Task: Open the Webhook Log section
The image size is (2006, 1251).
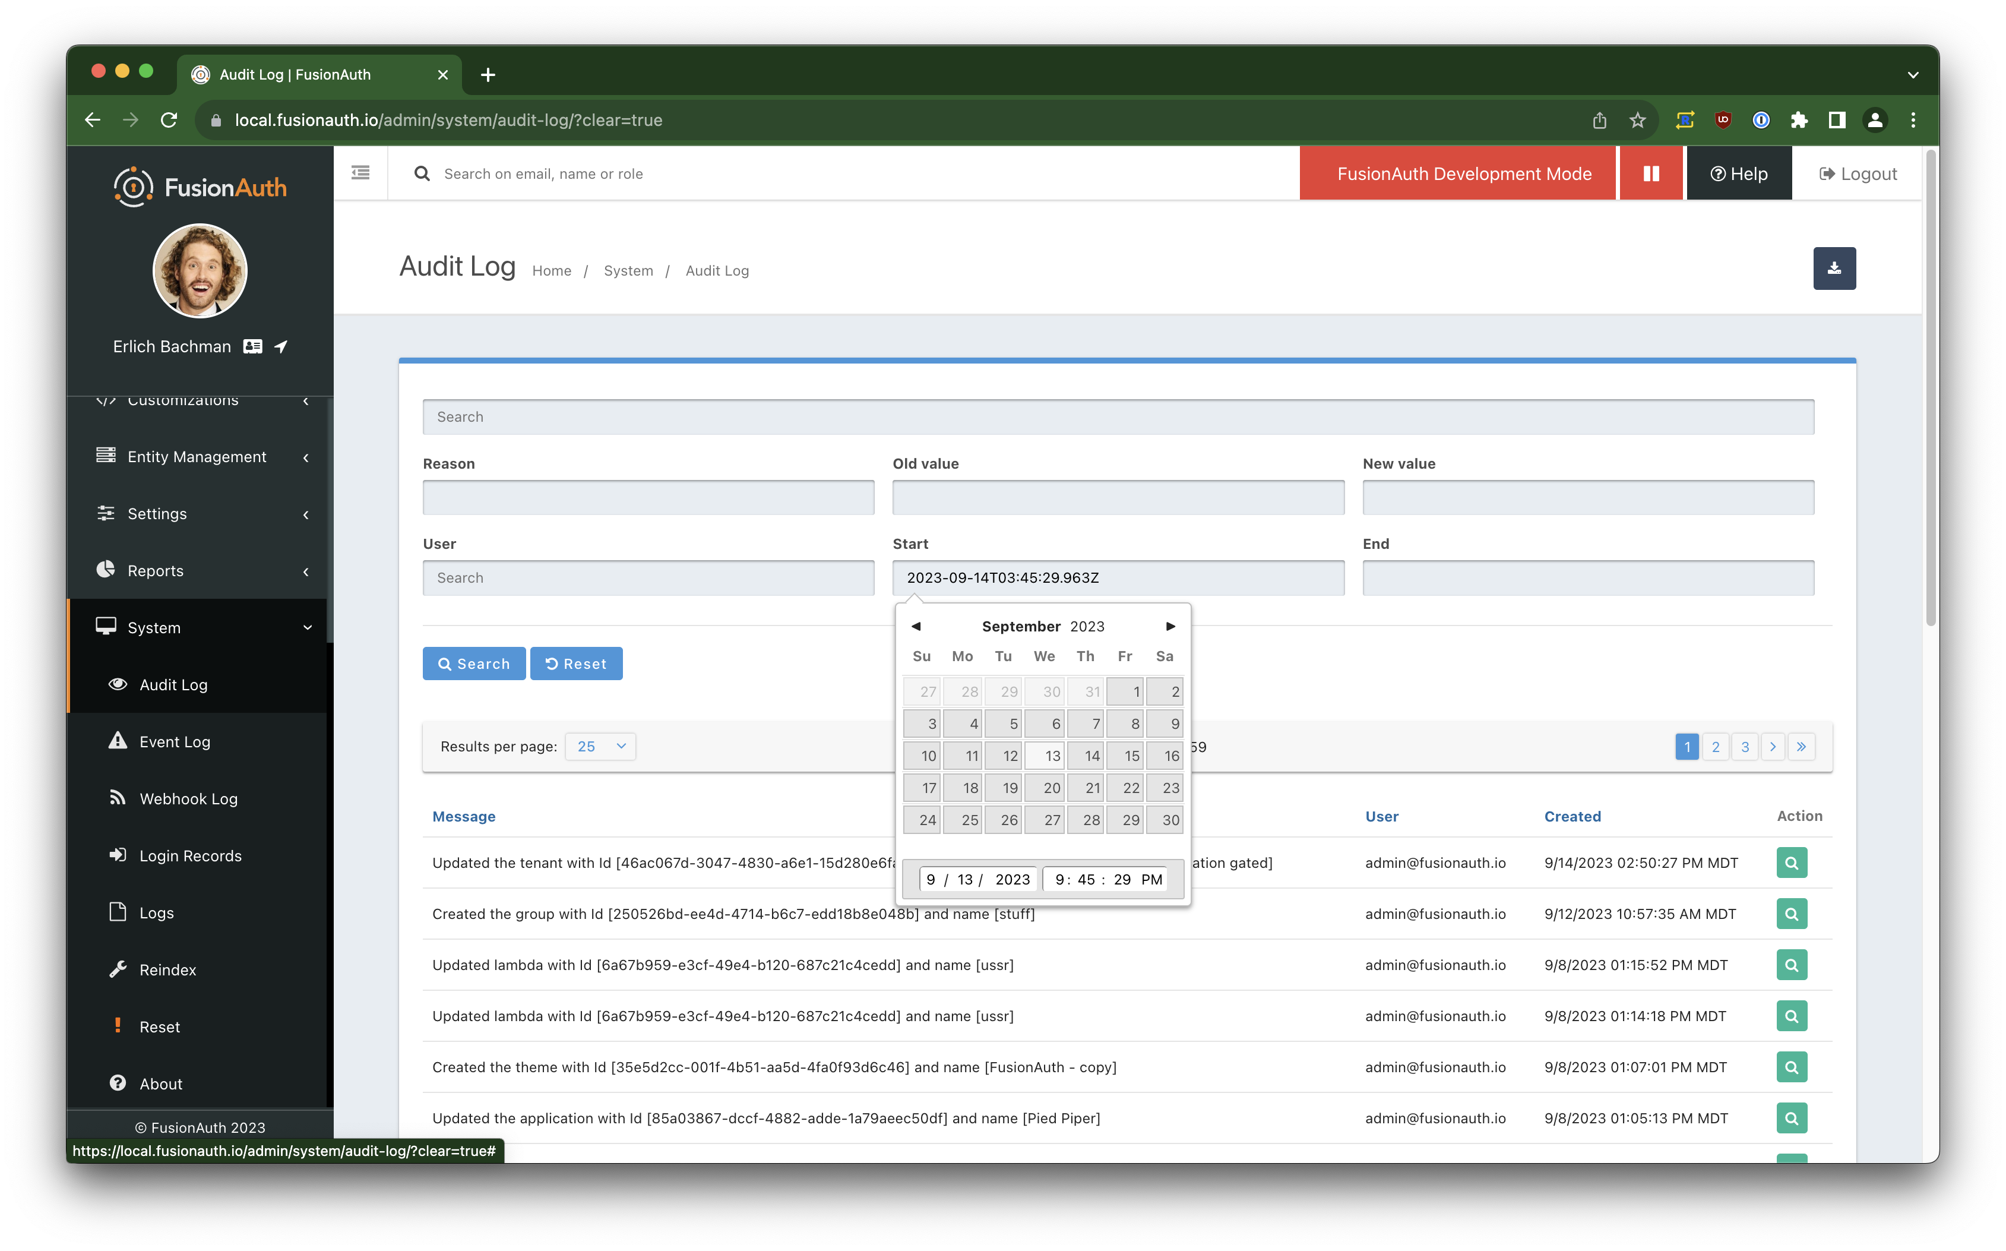Action: click(x=188, y=798)
